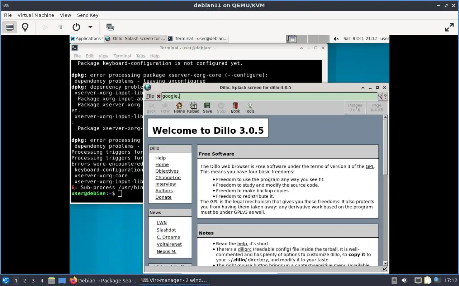Open the Terminal menu in terminal window
The width and height of the screenshot is (459, 286).
(122, 56)
